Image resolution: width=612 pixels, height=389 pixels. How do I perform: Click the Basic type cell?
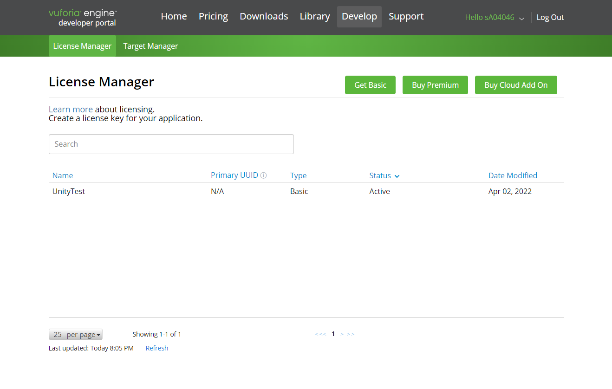[299, 191]
